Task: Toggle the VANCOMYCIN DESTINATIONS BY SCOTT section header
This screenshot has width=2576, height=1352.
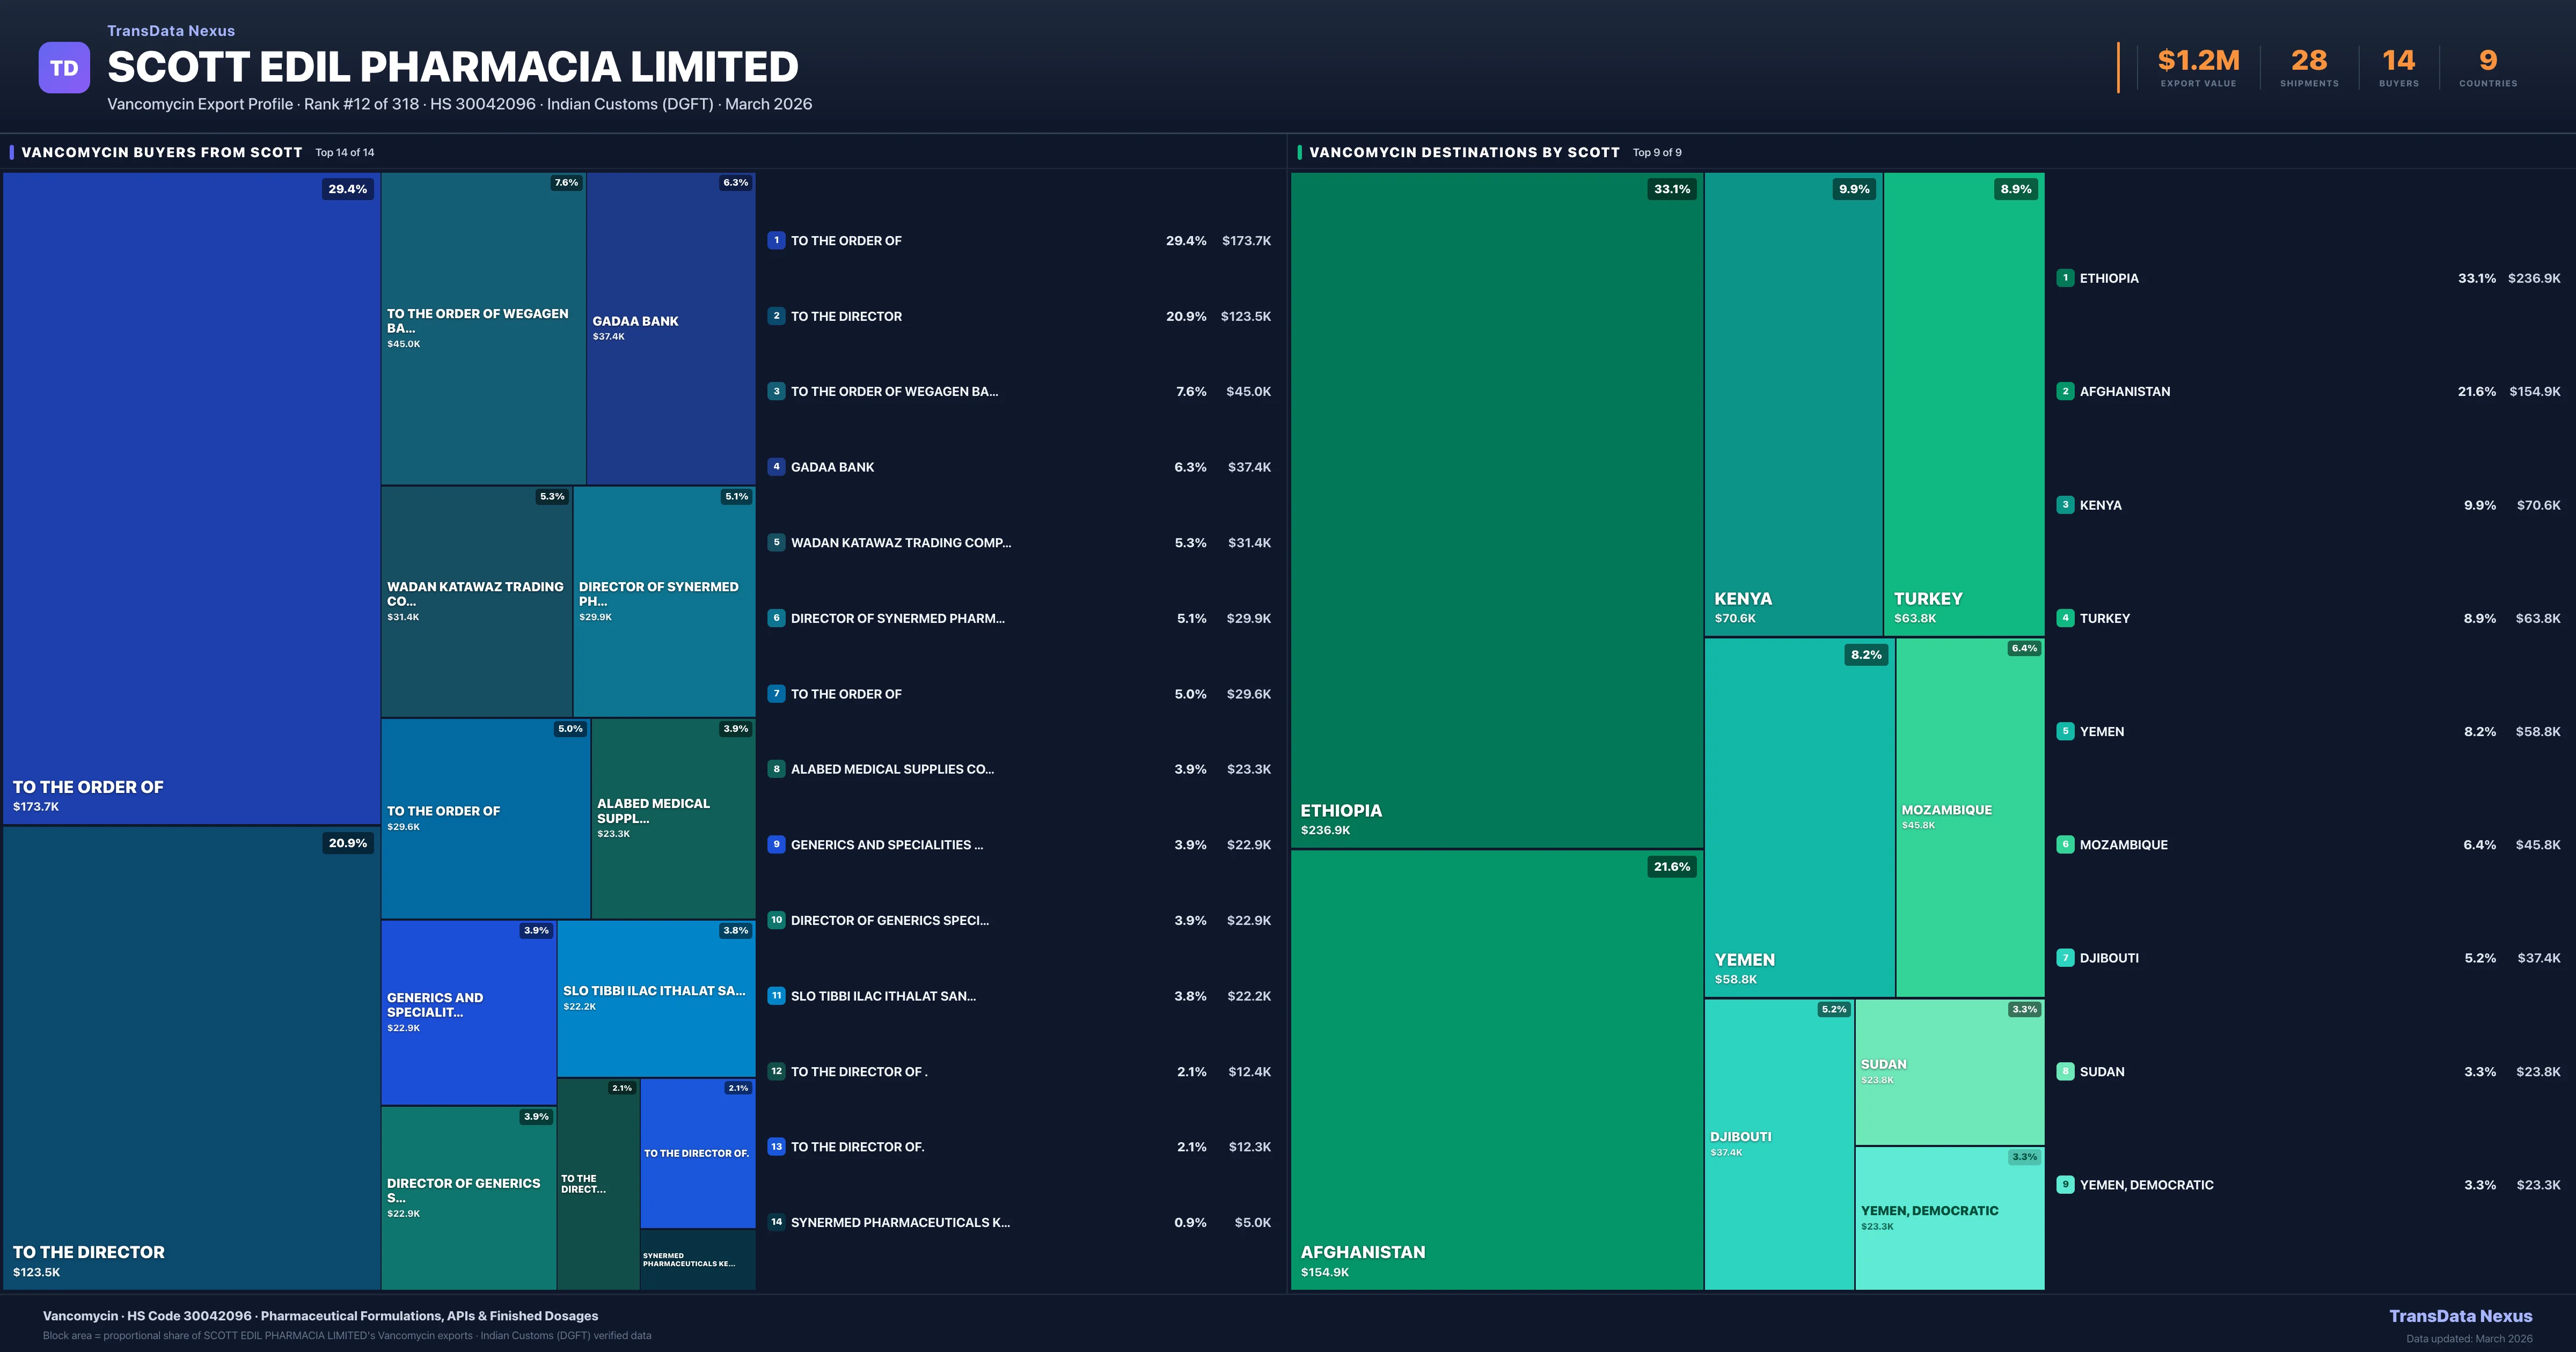Action: (1464, 152)
